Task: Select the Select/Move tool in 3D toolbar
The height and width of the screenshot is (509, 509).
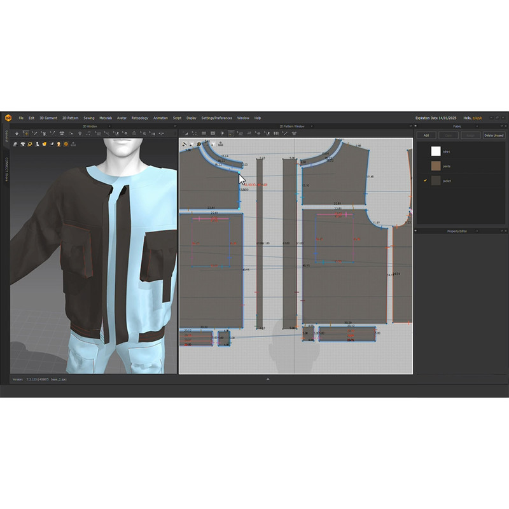Action: (25, 134)
